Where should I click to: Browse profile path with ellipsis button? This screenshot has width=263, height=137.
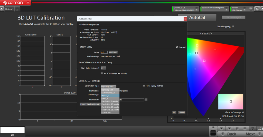pyautogui.click(x=146, y=100)
